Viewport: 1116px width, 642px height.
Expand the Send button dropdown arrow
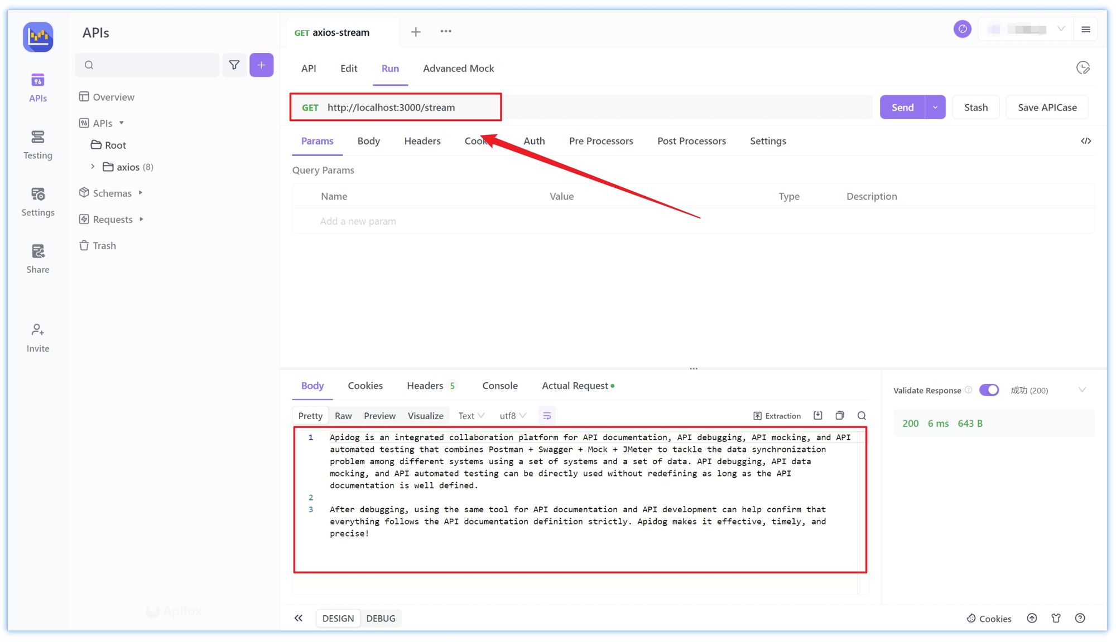pos(935,107)
